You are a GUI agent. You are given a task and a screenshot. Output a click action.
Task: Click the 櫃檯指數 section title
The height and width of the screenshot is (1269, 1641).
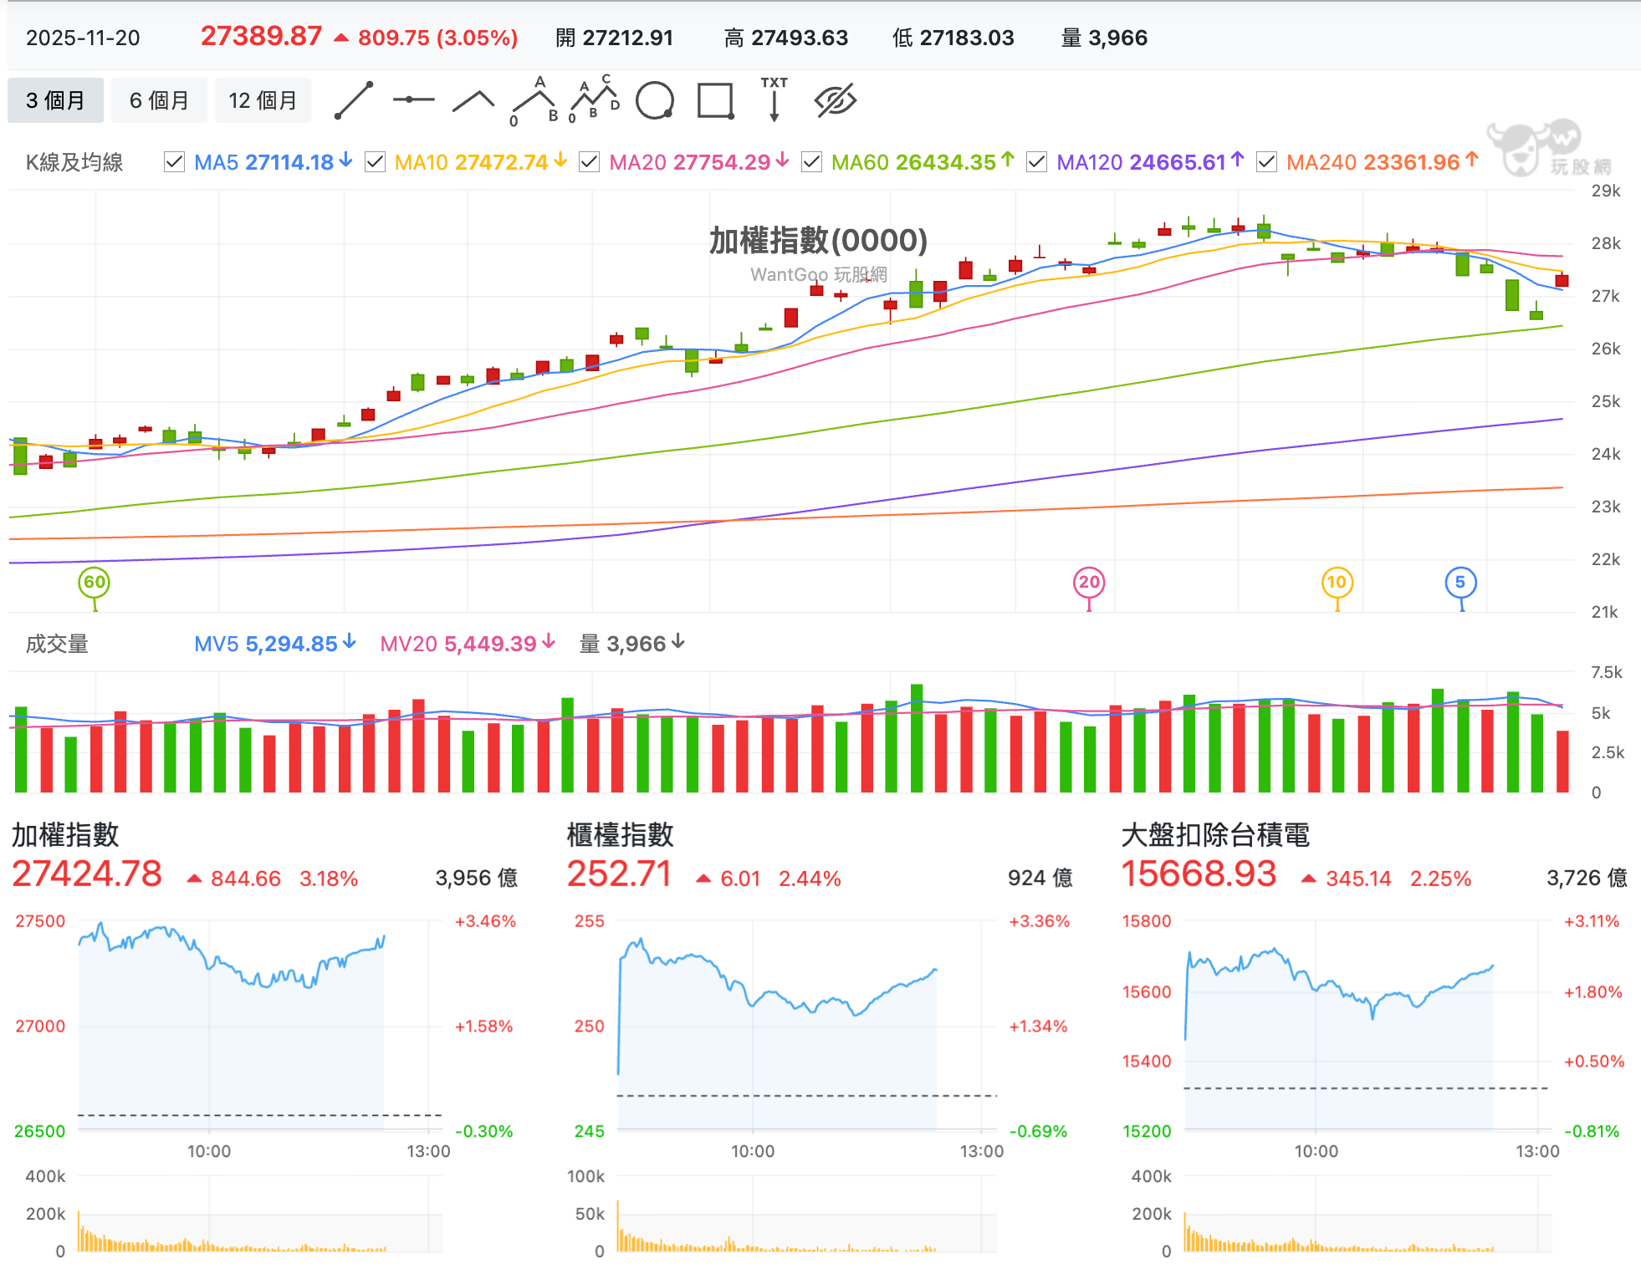(x=620, y=835)
